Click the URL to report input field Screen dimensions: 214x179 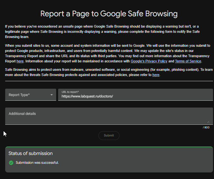coord(135,95)
